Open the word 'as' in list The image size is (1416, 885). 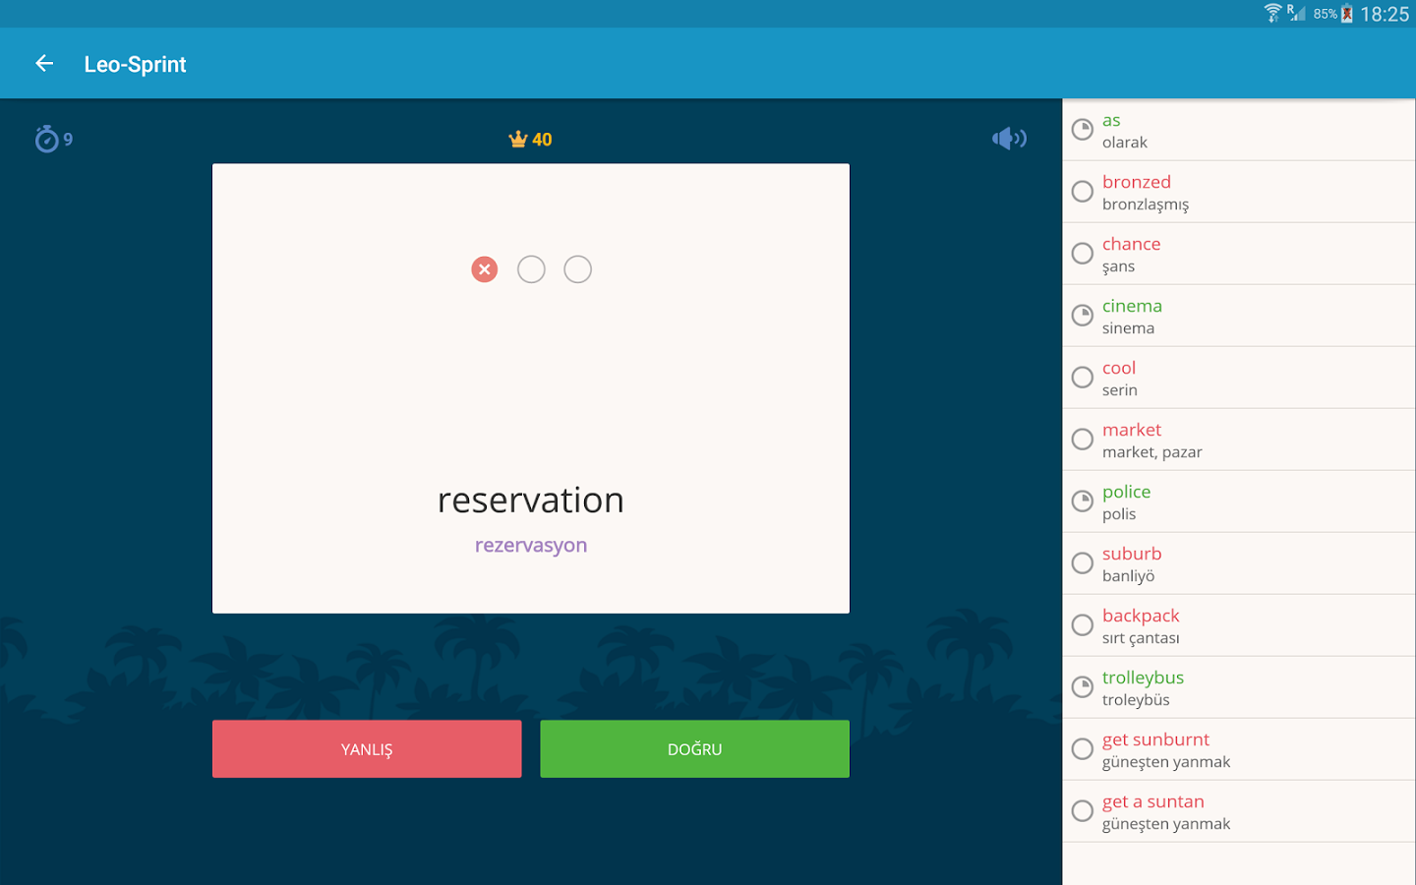[x=1111, y=120]
